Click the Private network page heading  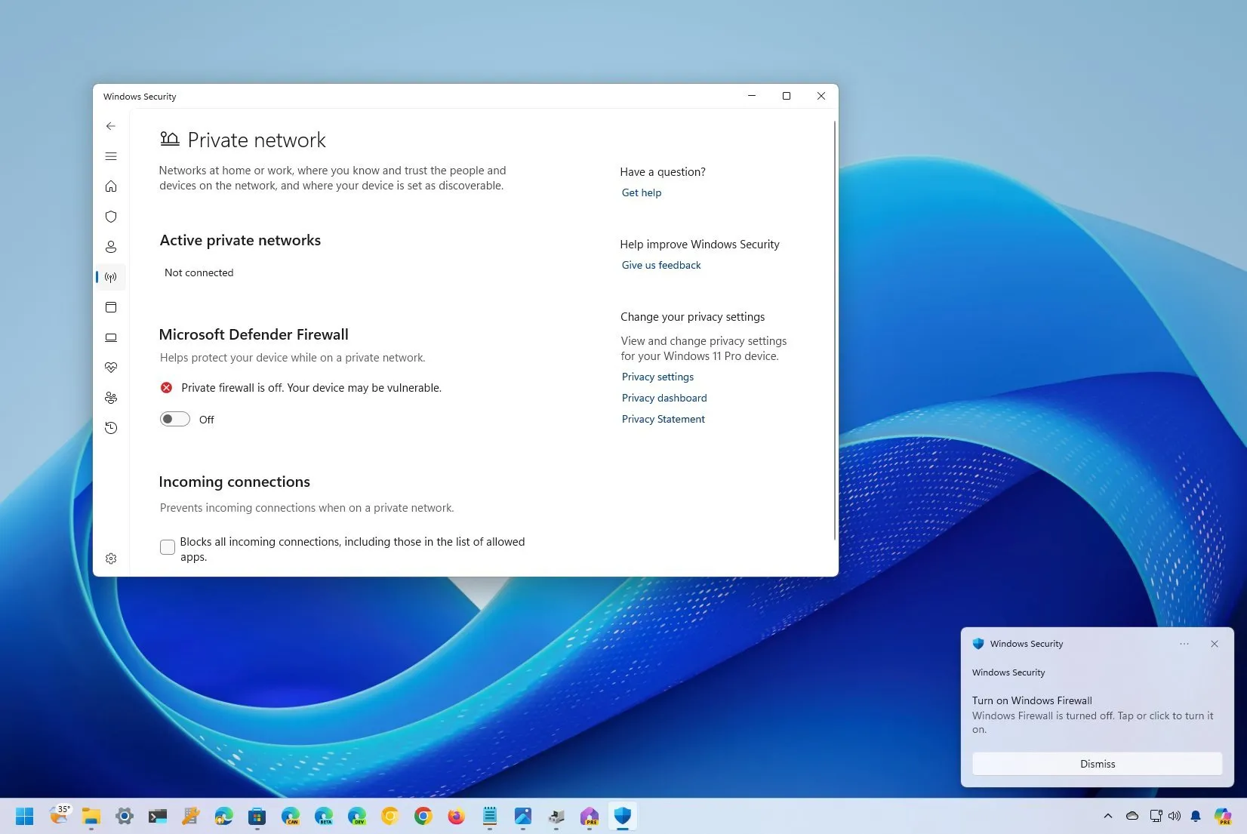point(257,140)
